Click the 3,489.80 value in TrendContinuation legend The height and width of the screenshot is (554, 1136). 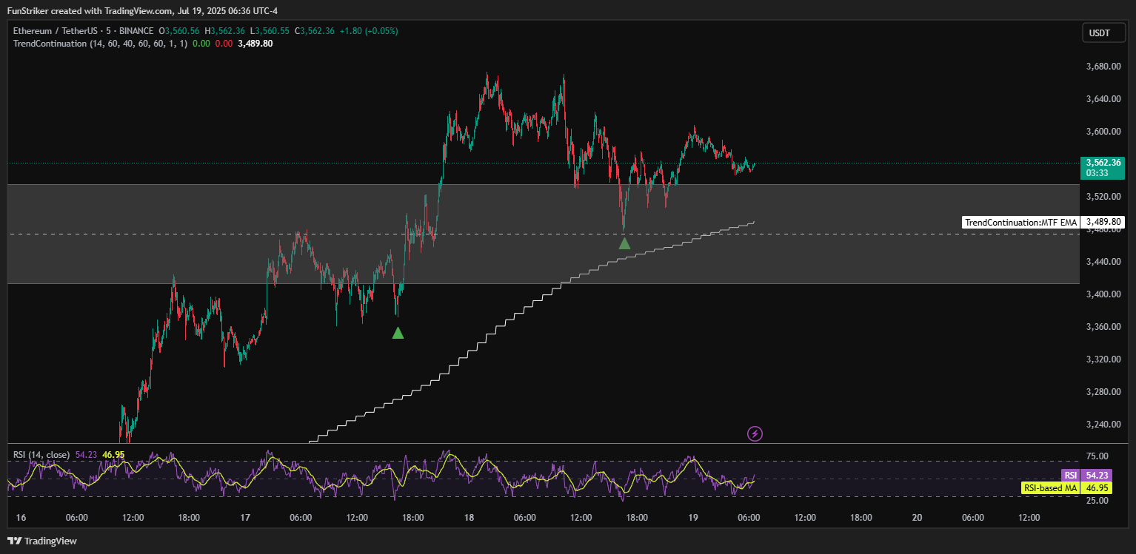[x=255, y=44]
